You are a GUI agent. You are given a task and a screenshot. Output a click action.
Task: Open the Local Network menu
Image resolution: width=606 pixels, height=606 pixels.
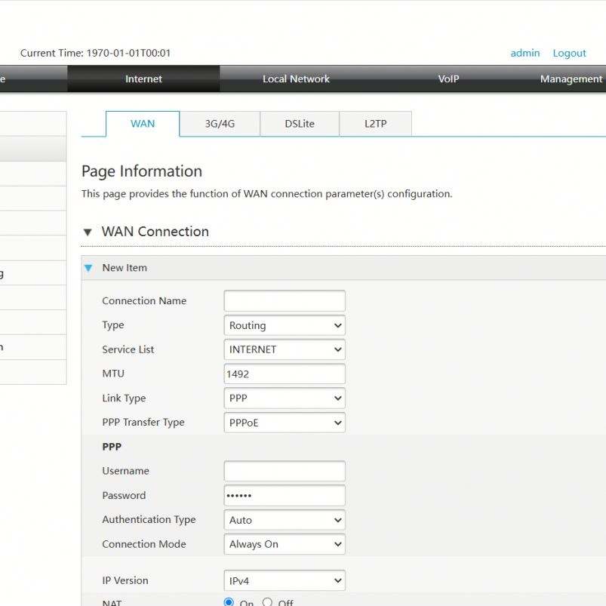[296, 79]
